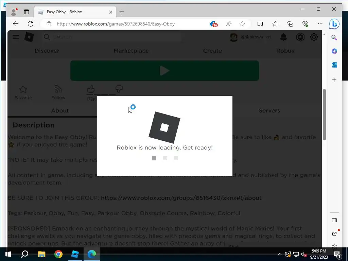Viewport: 348px width, 261px height.
Task: Open Windows notification center
Action: (x=337, y=254)
